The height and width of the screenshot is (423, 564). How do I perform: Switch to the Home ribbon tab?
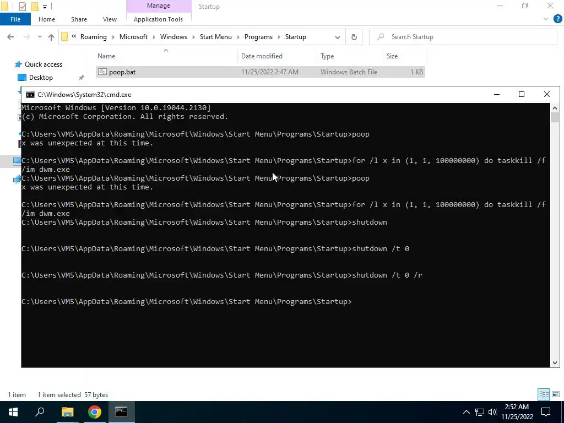tap(47, 19)
